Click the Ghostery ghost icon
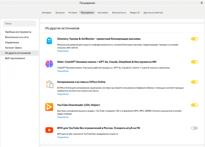The image size is (205, 147). coord(49,41)
